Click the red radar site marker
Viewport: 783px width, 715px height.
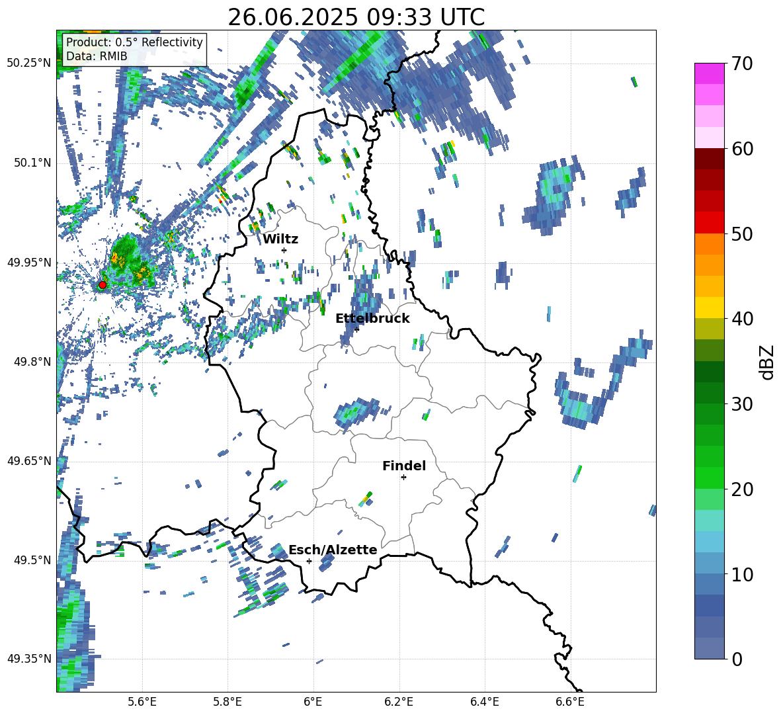coord(103,285)
